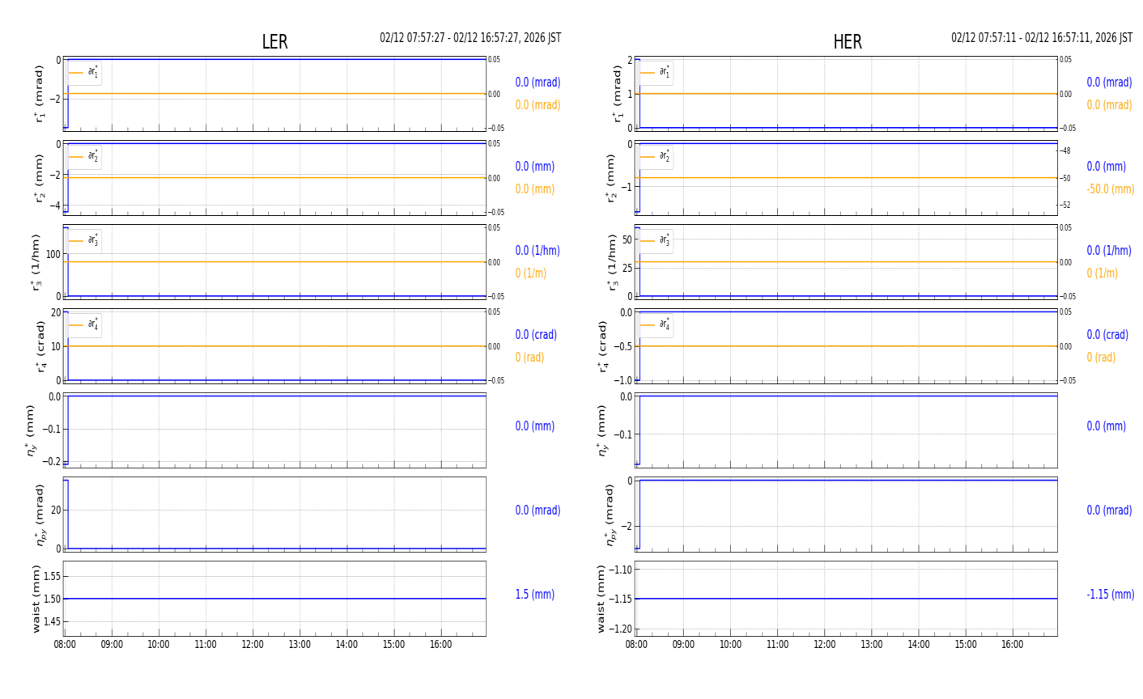Click the HER waist value -1.15 (mm)
The image size is (1143, 699).
coord(1111,595)
